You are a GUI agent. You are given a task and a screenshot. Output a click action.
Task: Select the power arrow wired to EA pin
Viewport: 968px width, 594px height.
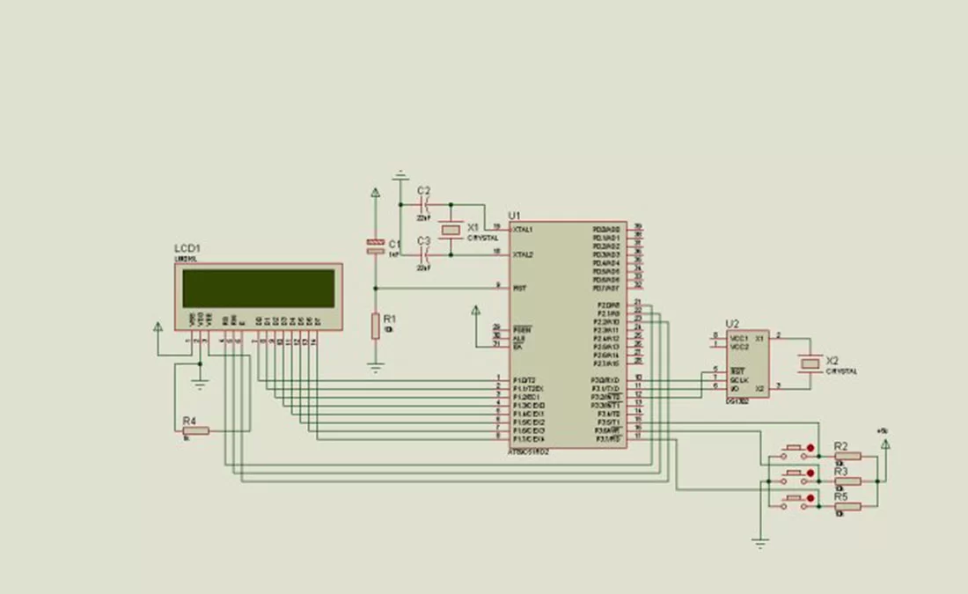[x=476, y=311]
